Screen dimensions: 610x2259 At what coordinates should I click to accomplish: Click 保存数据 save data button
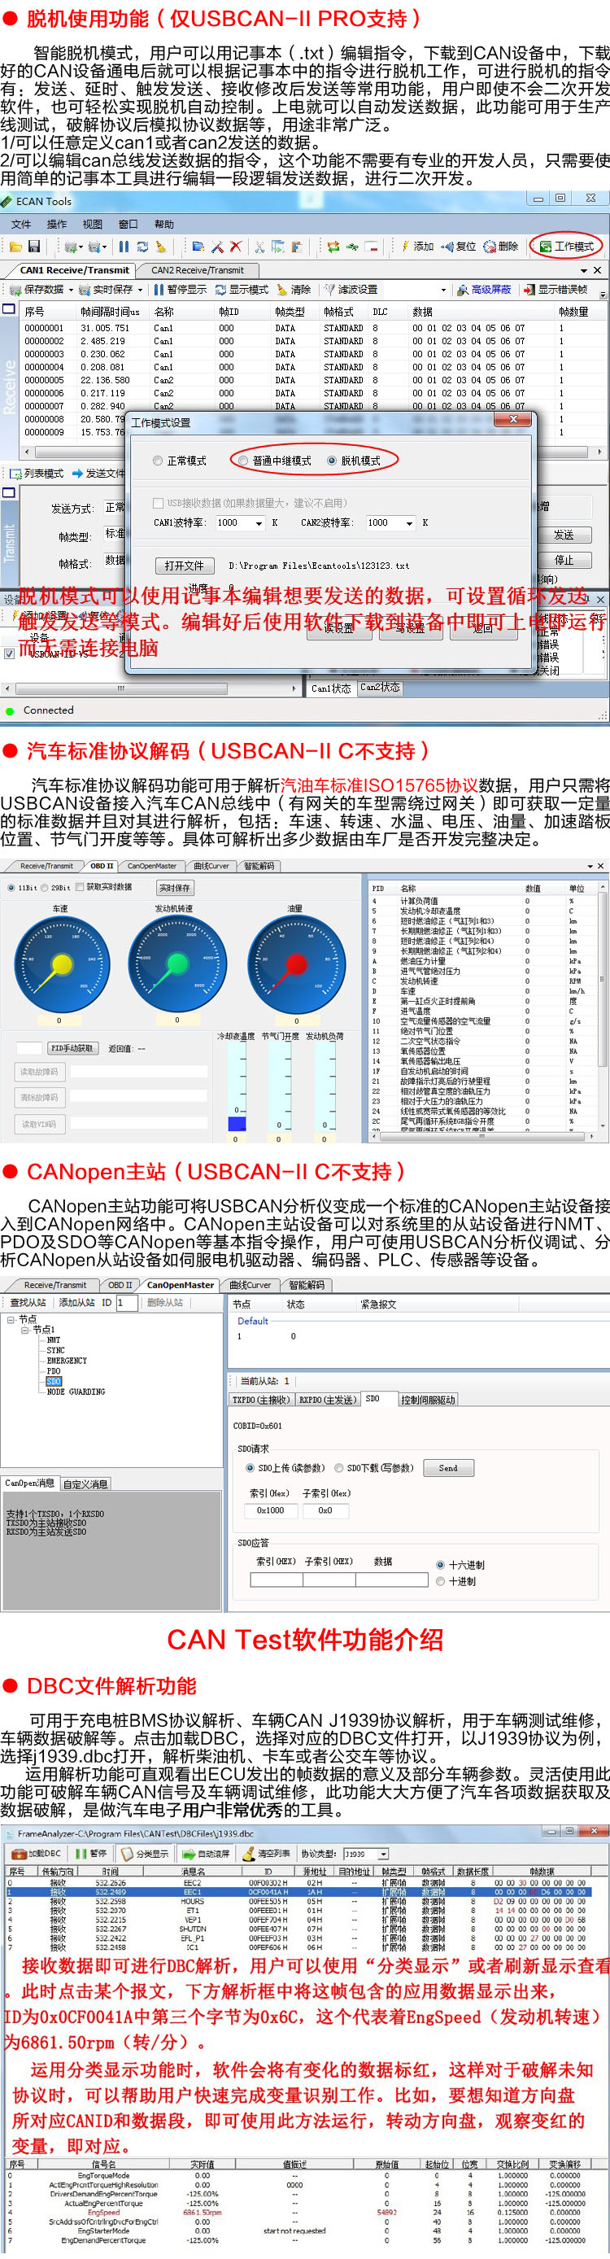(x=37, y=290)
